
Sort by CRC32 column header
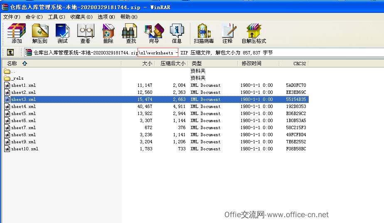click(294, 64)
